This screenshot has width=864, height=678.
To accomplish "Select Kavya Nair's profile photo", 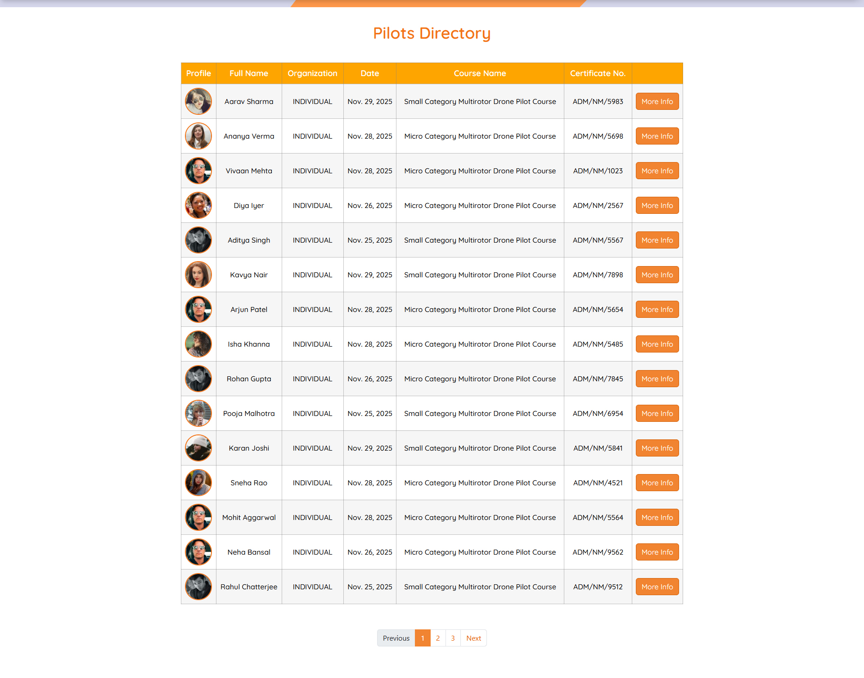I will point(198,275).
